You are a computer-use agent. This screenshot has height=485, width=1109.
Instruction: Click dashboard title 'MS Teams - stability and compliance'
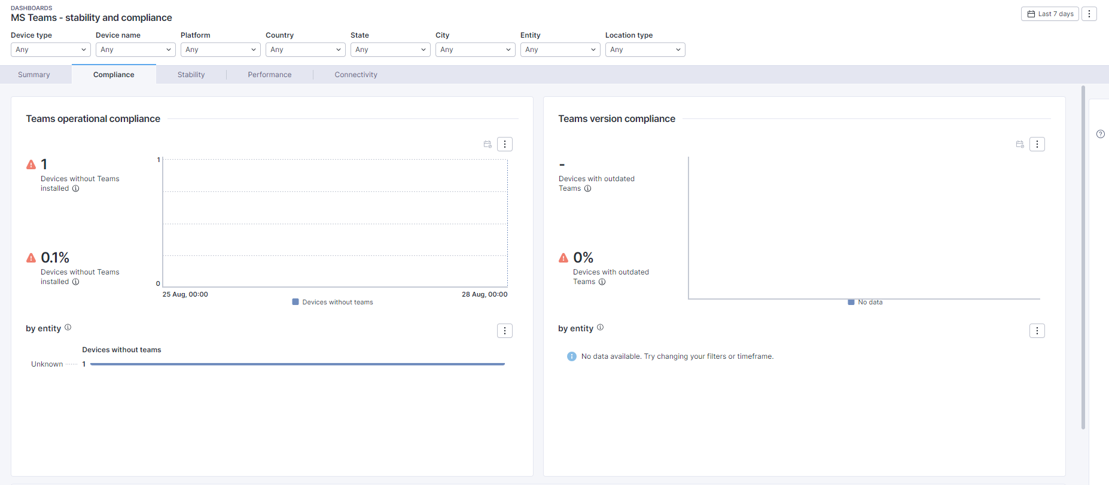point(92,18)
